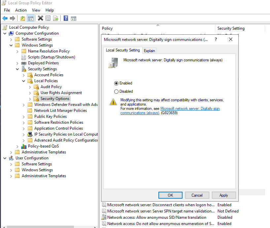
Task: Open the View menu
Action: 36,10
